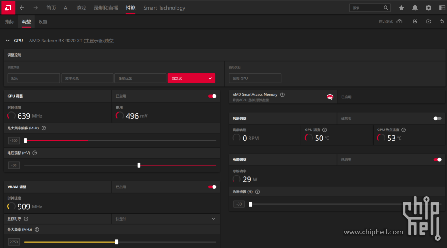Switch to the 指标 sub-tab
447x248 pixels.
click(x=10, y=22)
